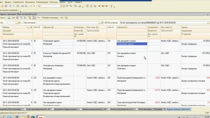
Task: Click the Open file toolbar icon
Action: (x=2, y=6)
